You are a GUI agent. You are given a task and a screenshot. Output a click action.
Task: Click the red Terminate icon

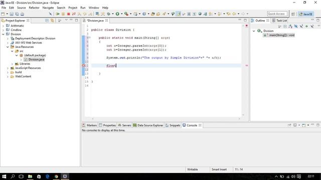69,14
